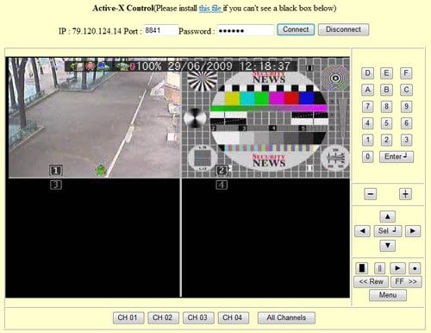
Task: Click keypad button D
Action: (x=367, y=73)
